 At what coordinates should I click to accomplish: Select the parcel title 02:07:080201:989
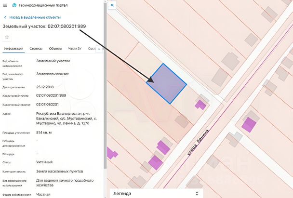pyautogui.click(x=67, y=26)
